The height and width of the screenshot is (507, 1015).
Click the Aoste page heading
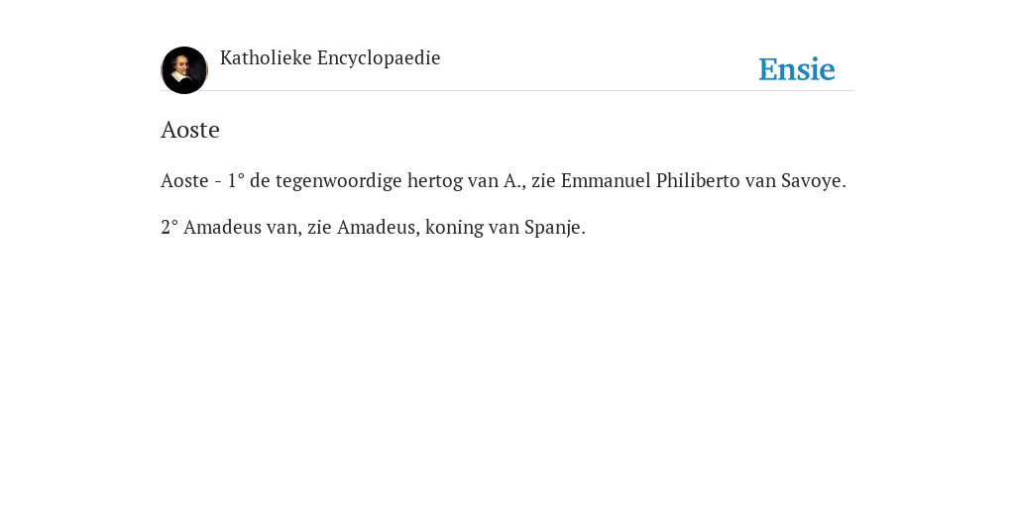[x=190, y=130]
